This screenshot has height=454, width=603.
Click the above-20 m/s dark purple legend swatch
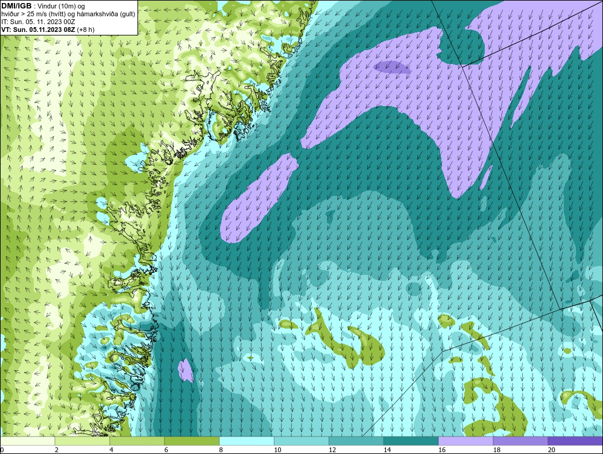pyautogui.click(x=575, y=441)
